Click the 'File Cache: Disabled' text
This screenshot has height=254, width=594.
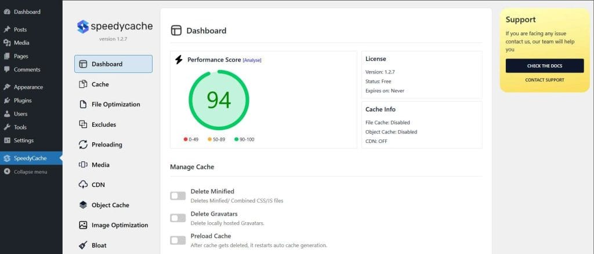pos(387,123)
